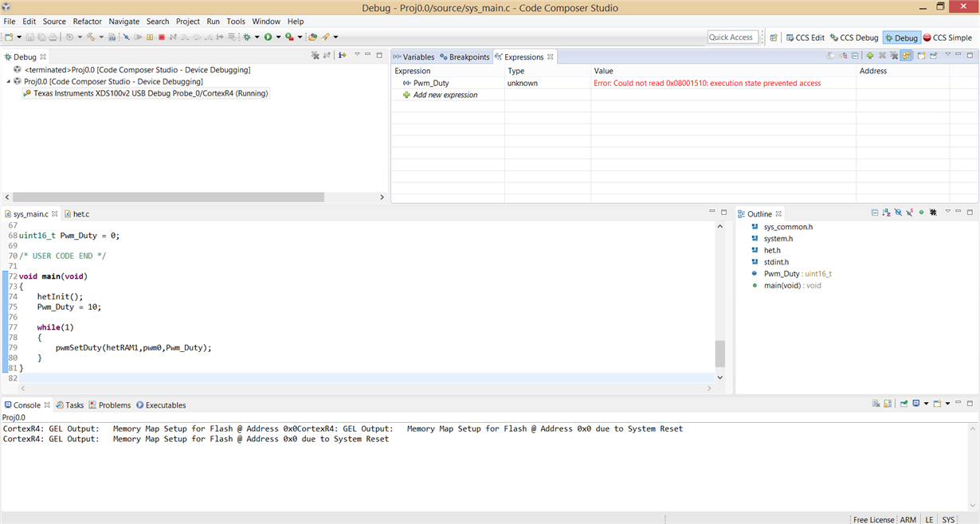This screenshot has height=524, width=980.
Task: Click editor vertical scrollbar thumb
Action: (x=720, y=353)
